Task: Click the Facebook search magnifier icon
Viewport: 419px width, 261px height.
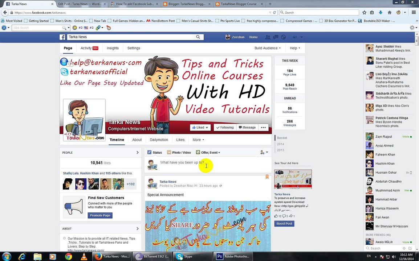Action: pyautogui.click(x=198, y=37)
